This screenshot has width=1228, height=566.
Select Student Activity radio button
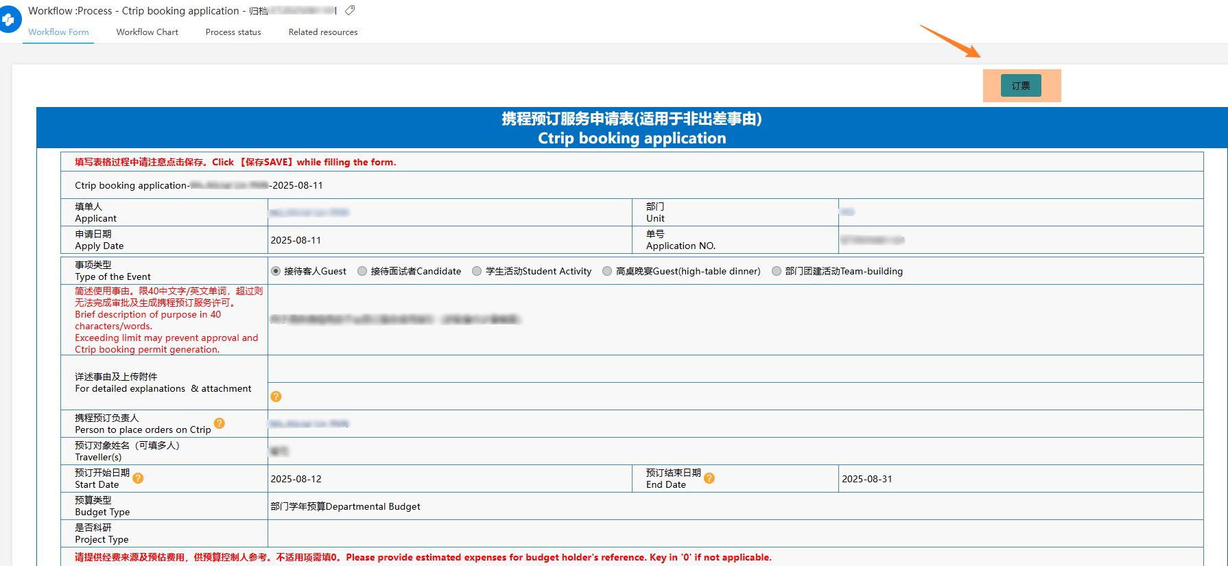pyautogui.click(x=477, y=271)
